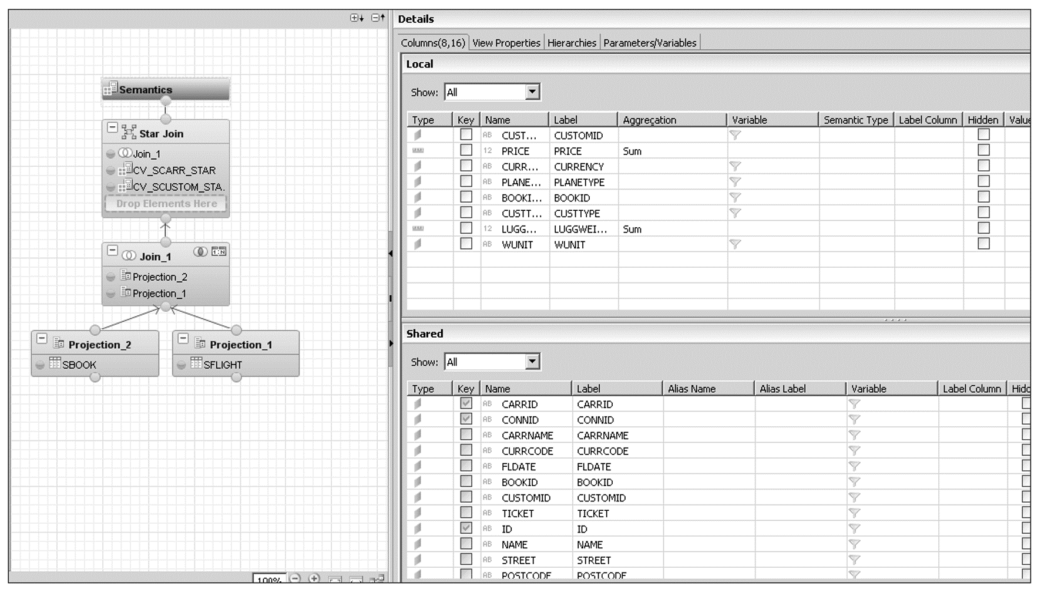
Task: Click the expand all nodes icon
Action: 357,18
